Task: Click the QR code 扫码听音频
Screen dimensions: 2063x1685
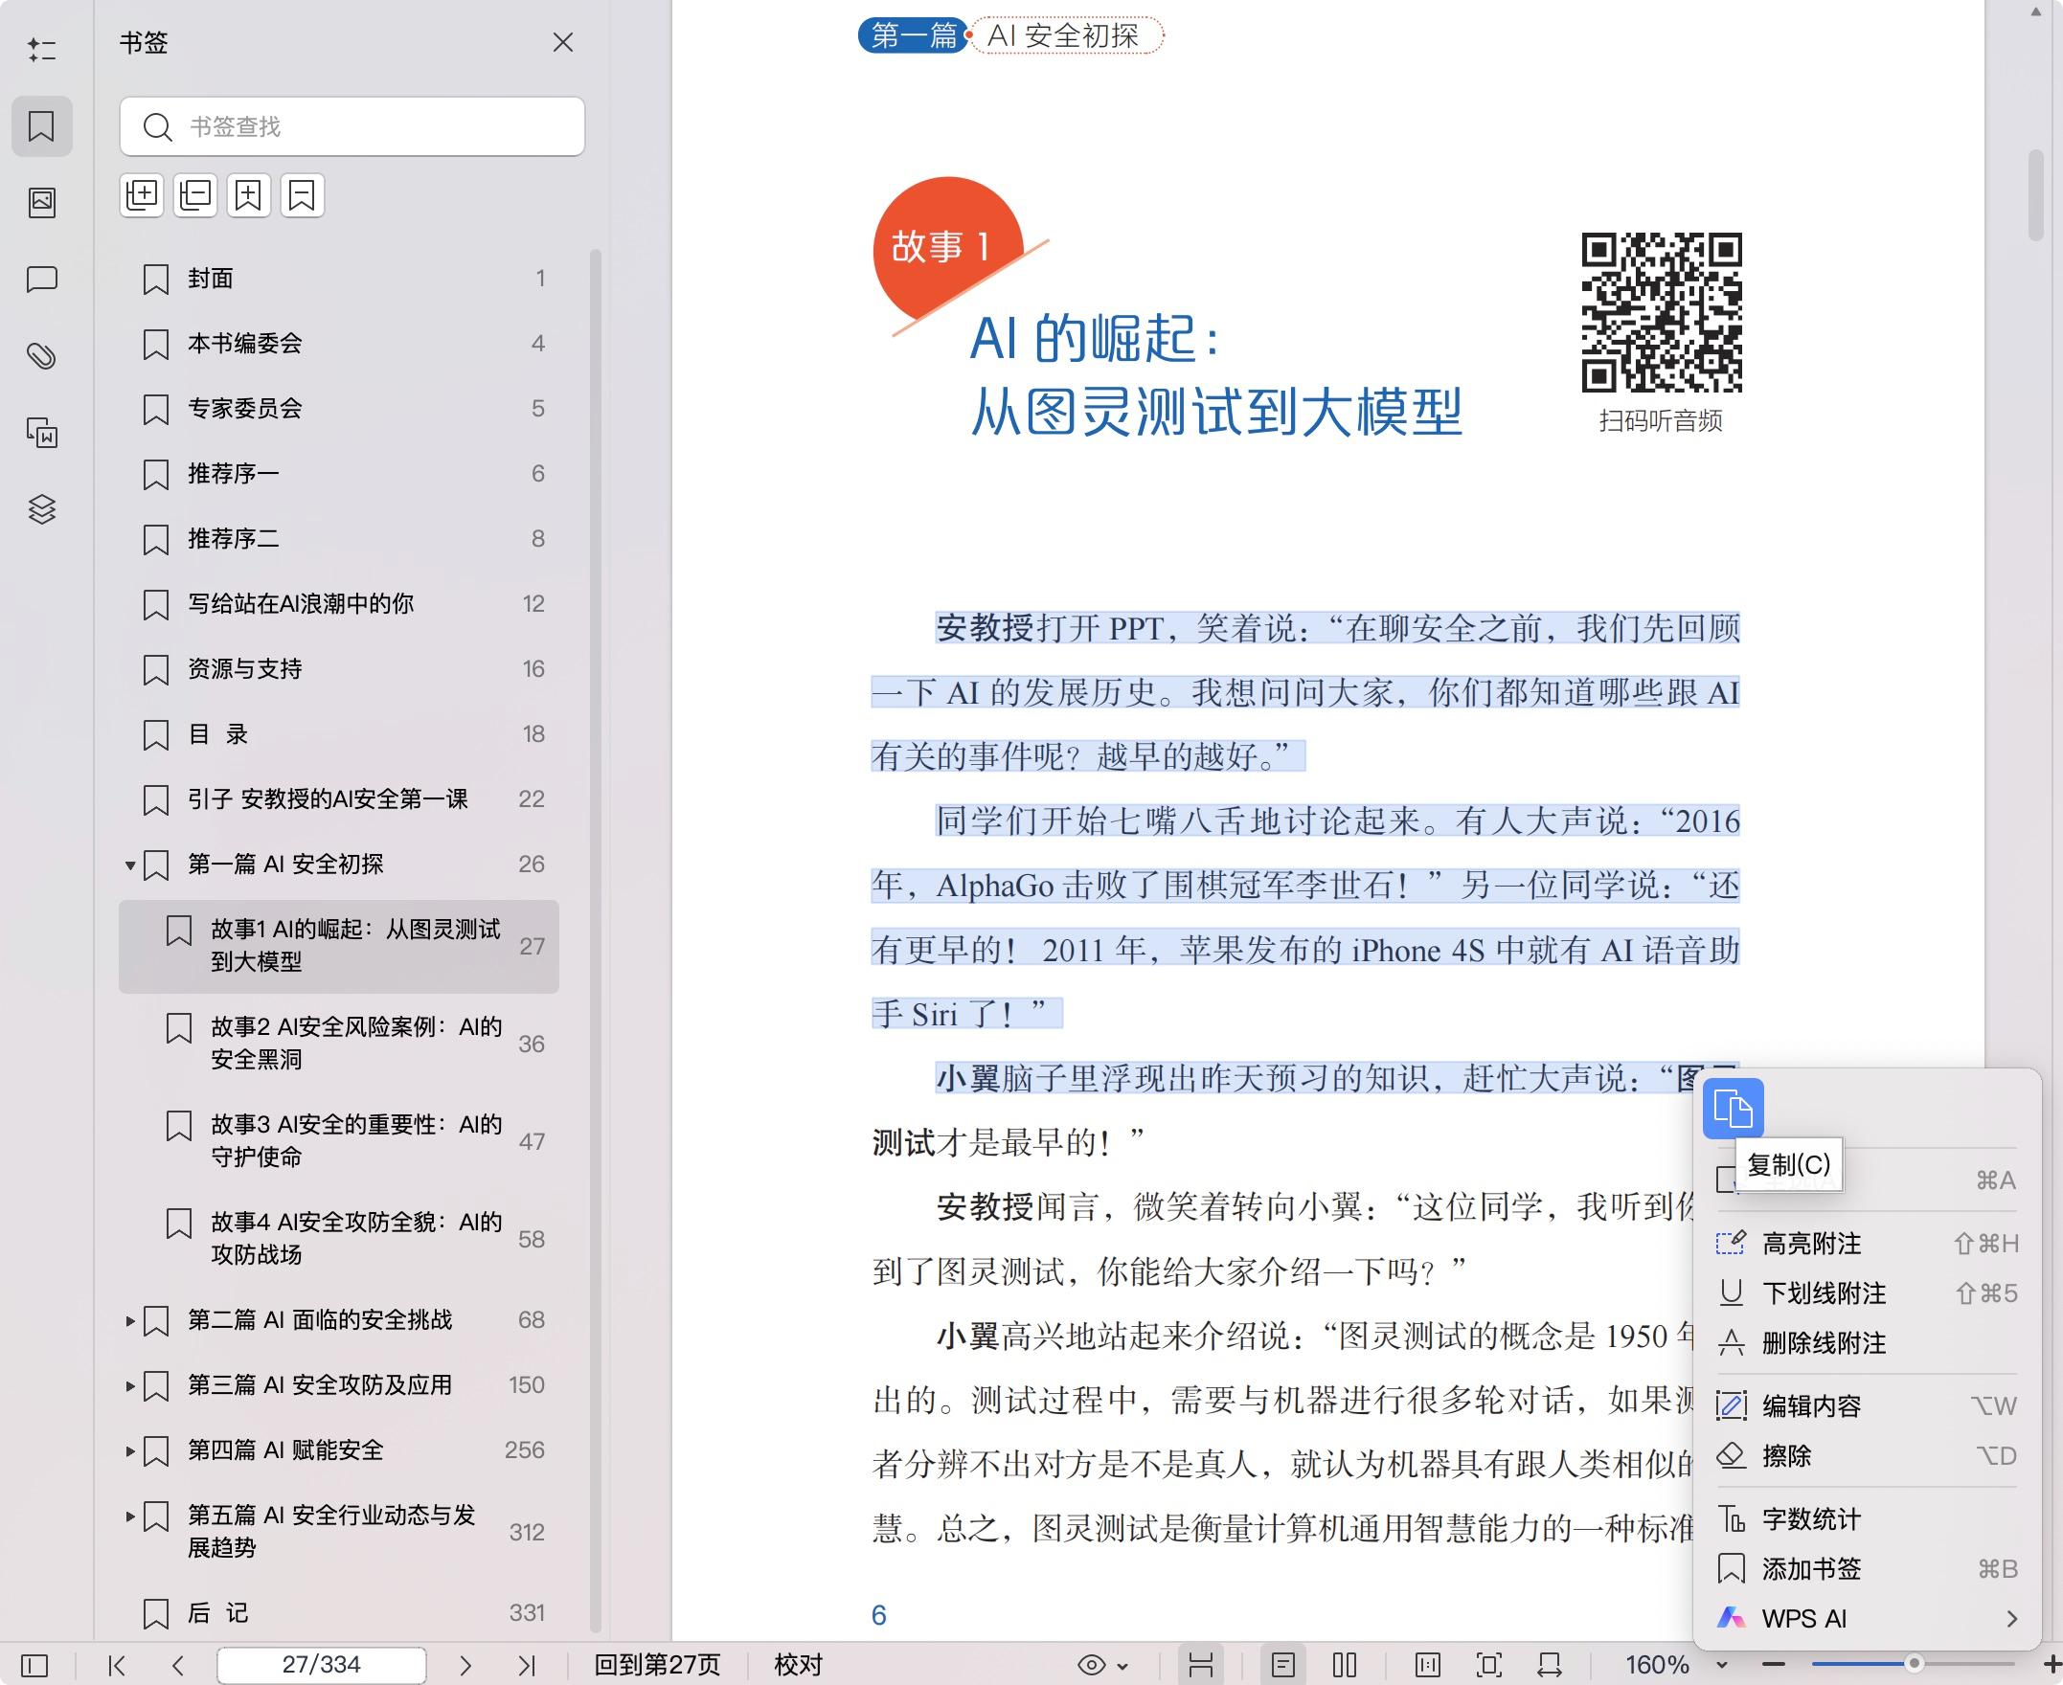Action: [x=1661, y=312]
